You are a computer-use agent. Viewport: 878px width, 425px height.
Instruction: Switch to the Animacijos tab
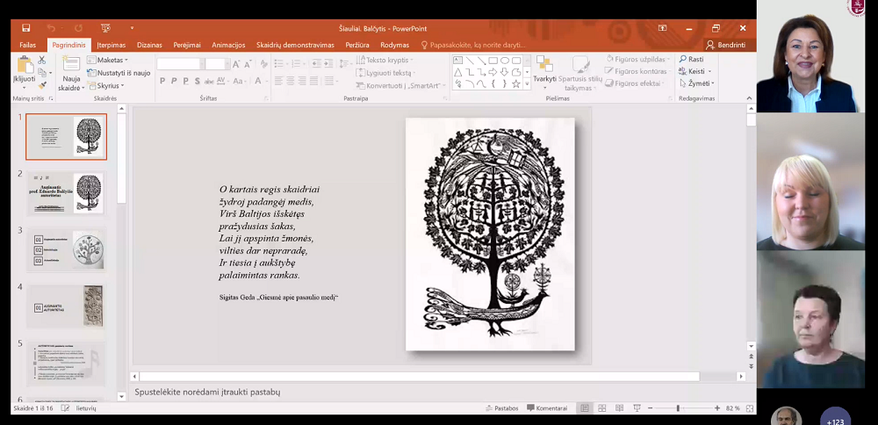(x=228, y=45)
